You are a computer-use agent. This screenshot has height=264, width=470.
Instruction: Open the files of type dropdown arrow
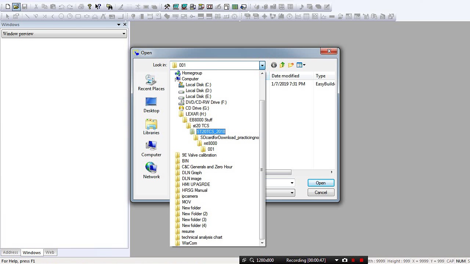(x=292, y=192)
